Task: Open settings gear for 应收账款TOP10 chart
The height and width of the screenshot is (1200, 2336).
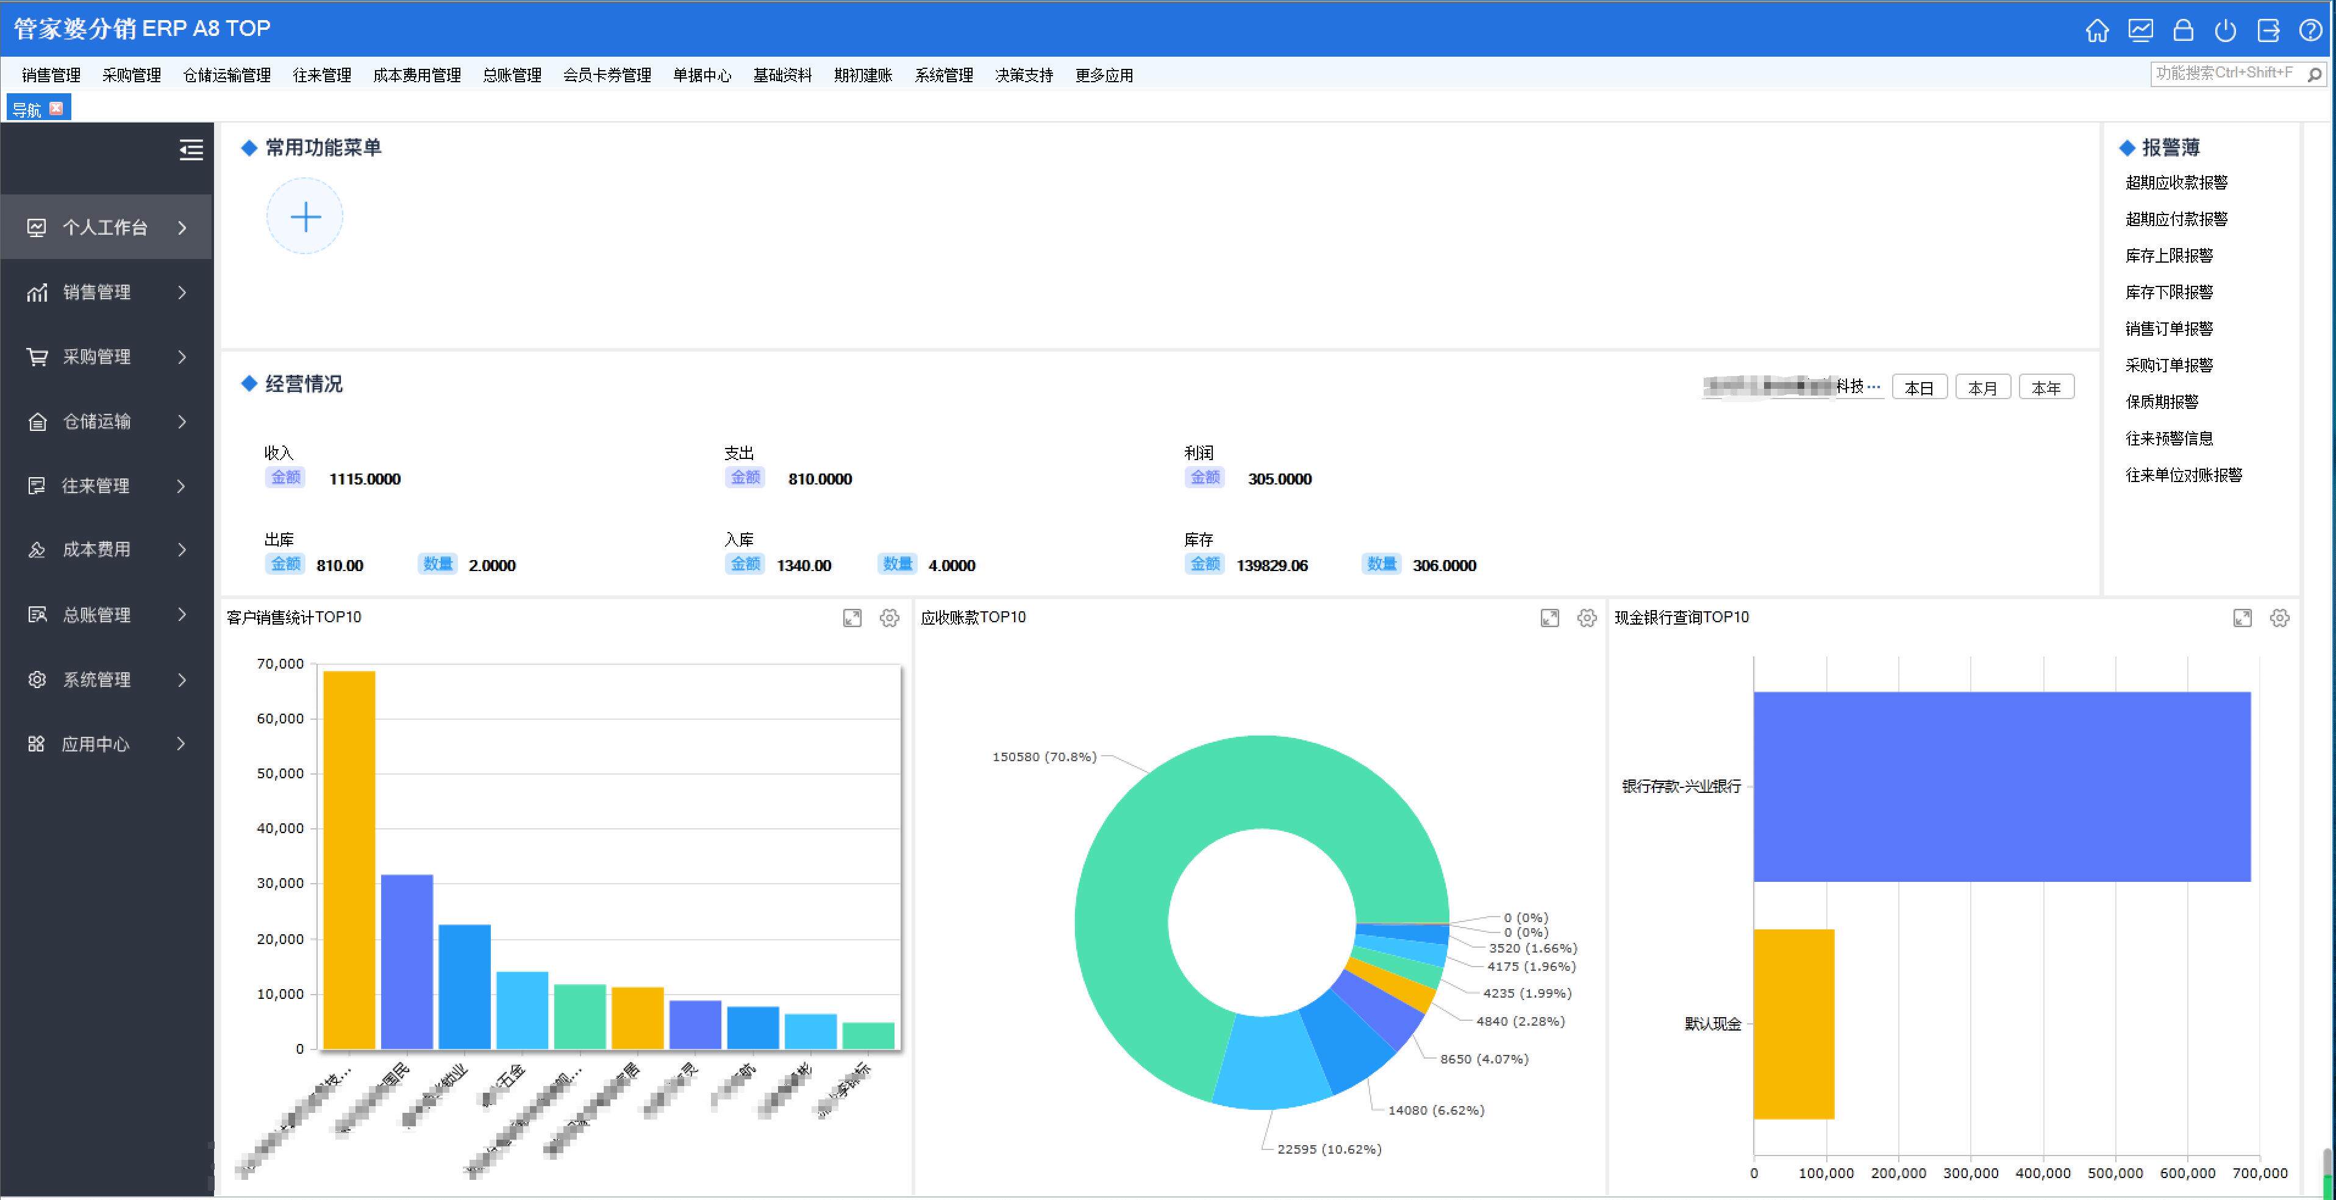Action: (x=1586, y=618)
